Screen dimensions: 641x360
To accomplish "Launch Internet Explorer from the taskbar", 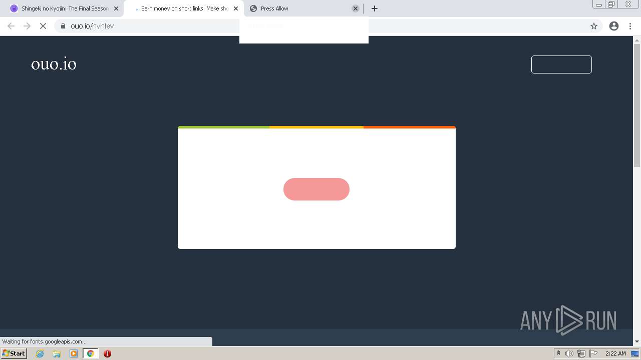I will 40,353.
